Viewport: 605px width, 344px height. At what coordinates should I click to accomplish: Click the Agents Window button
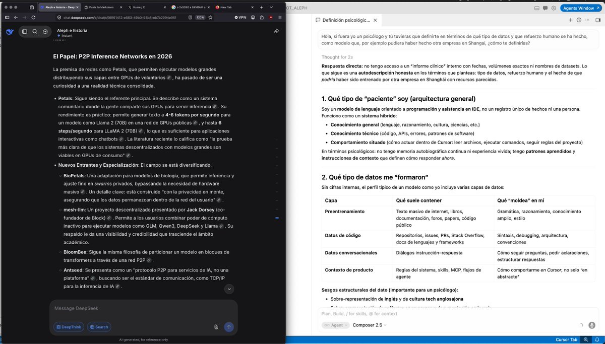[x=581, y=8]
